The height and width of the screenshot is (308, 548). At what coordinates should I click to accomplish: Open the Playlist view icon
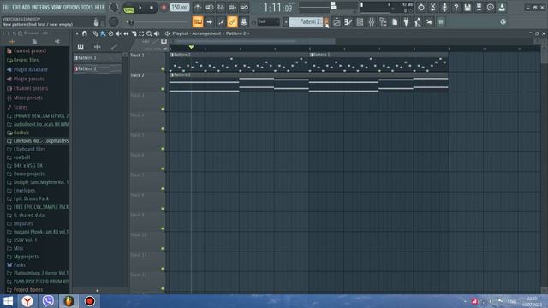pos(337,22)
